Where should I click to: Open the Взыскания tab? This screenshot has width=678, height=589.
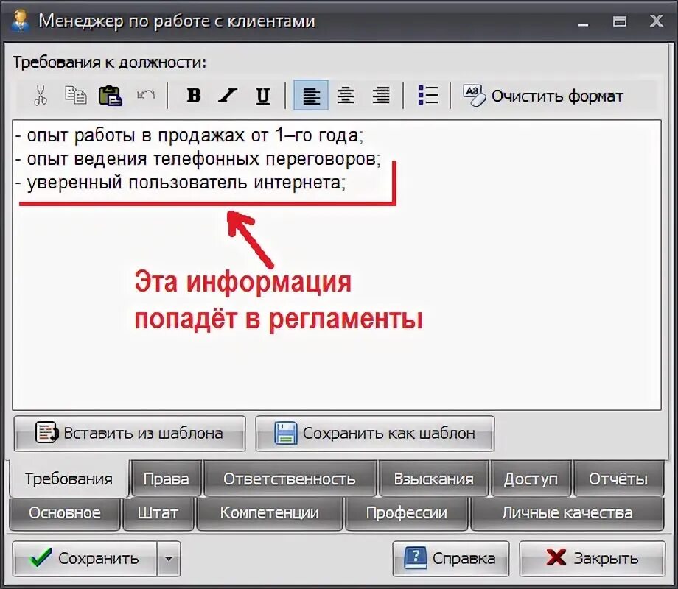pyautogui.click(x=433, y=479)
